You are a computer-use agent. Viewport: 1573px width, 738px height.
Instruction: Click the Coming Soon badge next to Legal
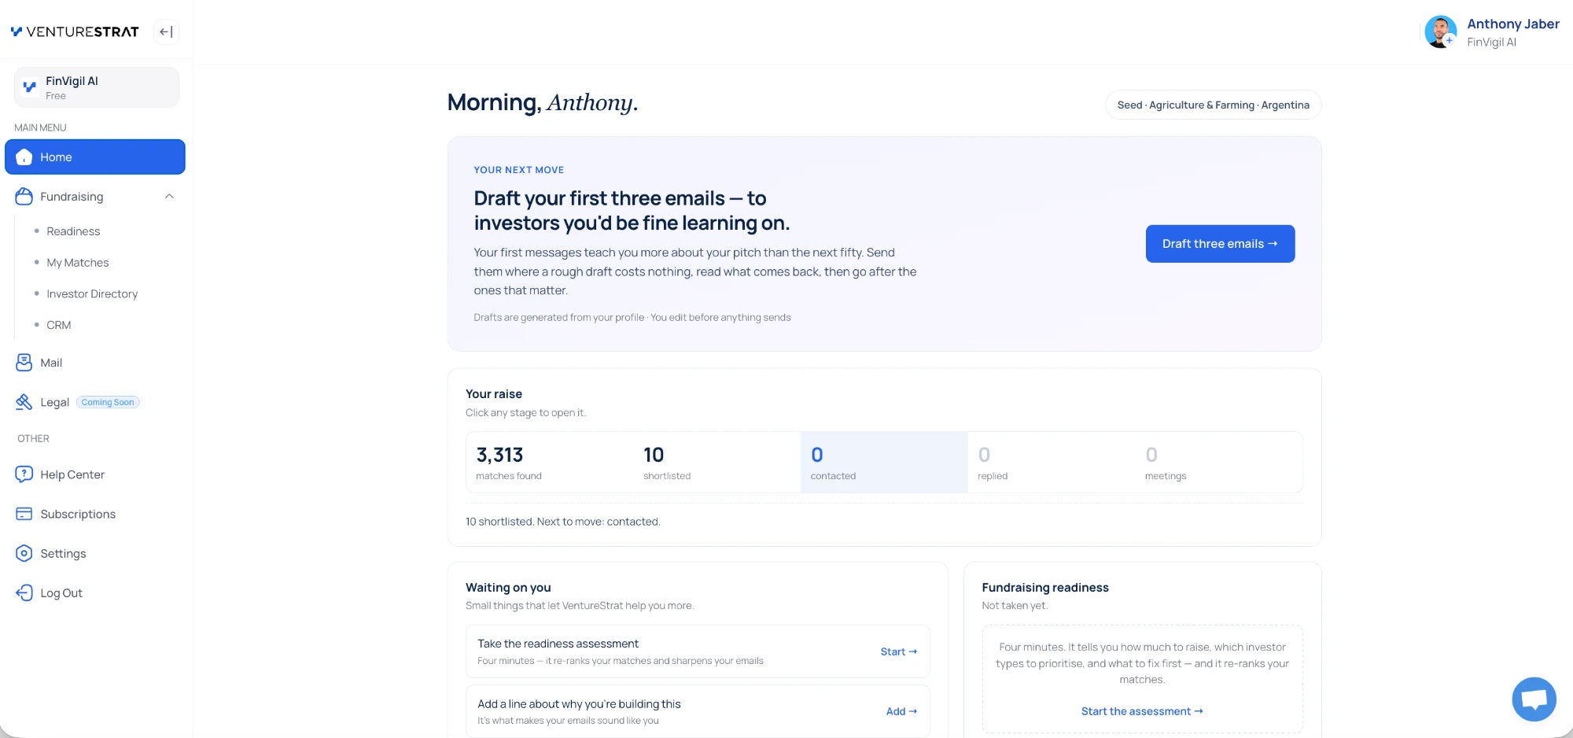point(108,402)
